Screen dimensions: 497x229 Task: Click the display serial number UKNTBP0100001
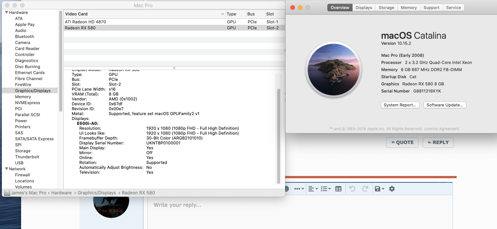[163, 143]
